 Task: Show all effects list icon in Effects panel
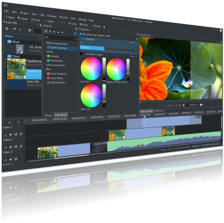[x=46, y=31]
